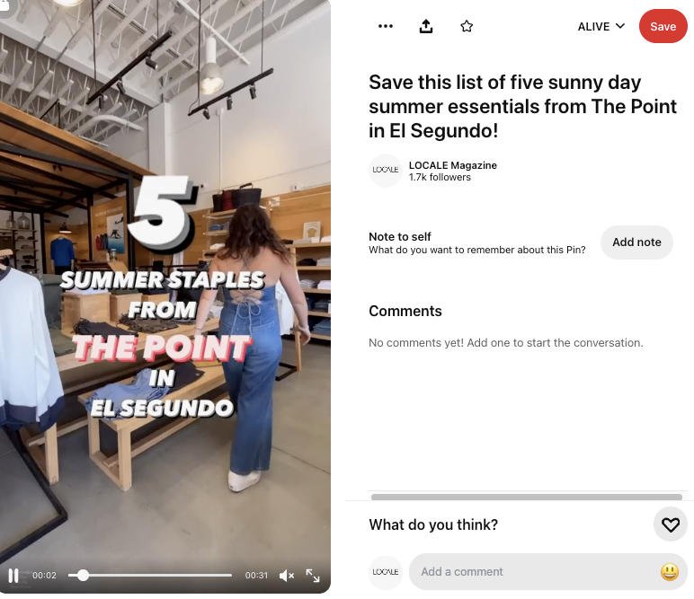The width and height of the screenshot is (694, 599).
Task: Expand video to fullscreen
Action: click(313, 575)
